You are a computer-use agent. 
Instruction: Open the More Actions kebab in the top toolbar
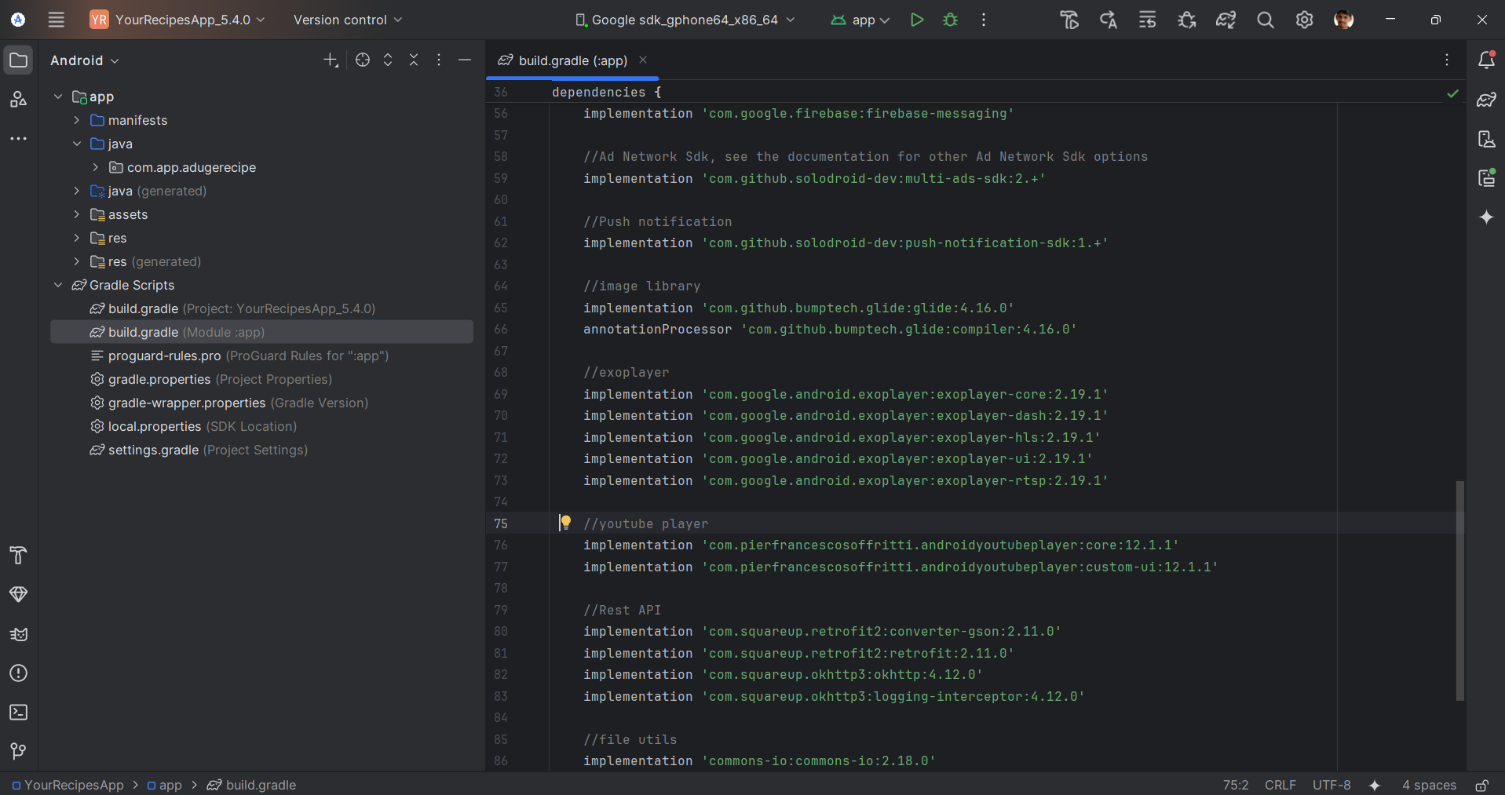tap(984, 20)
